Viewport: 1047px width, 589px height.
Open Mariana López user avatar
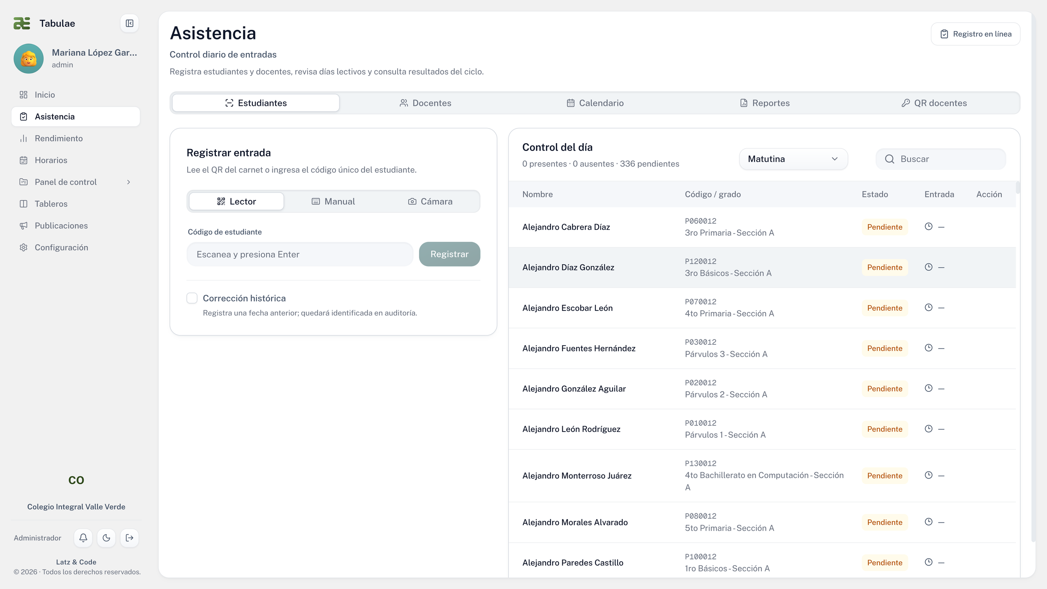(x=29, y=58)
